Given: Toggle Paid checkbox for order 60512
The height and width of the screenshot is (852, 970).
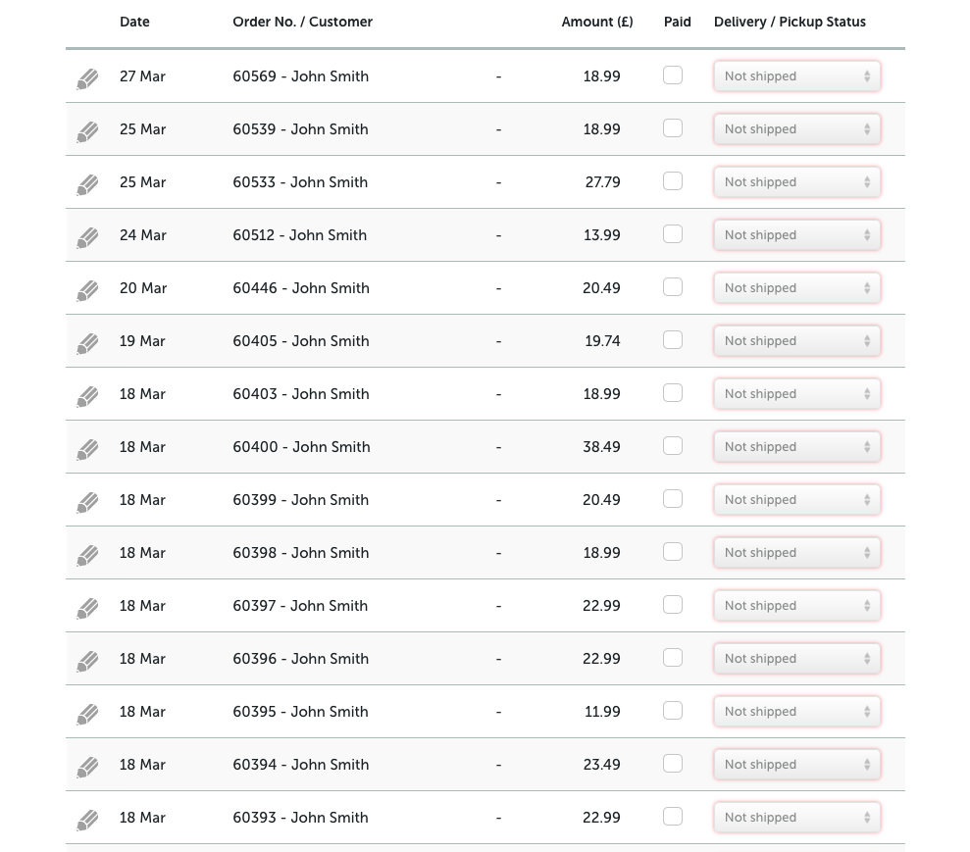Looking at the screenshot, I should pos(673,234).
